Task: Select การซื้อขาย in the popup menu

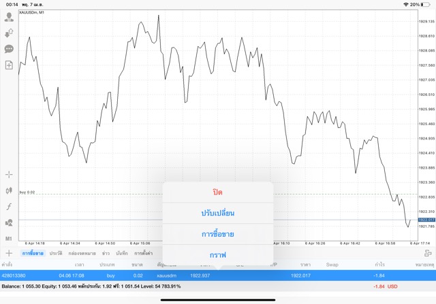Action: pos(217,234)
